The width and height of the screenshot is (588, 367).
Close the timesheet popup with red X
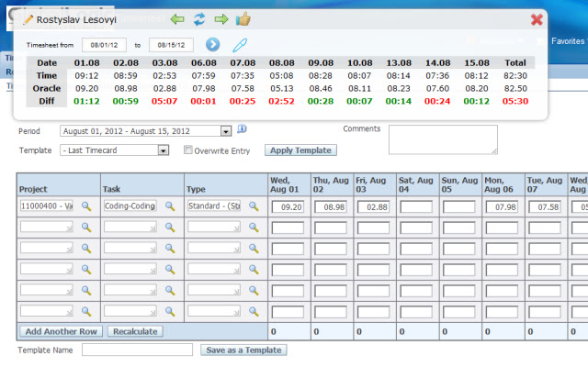tap(537, 18)
